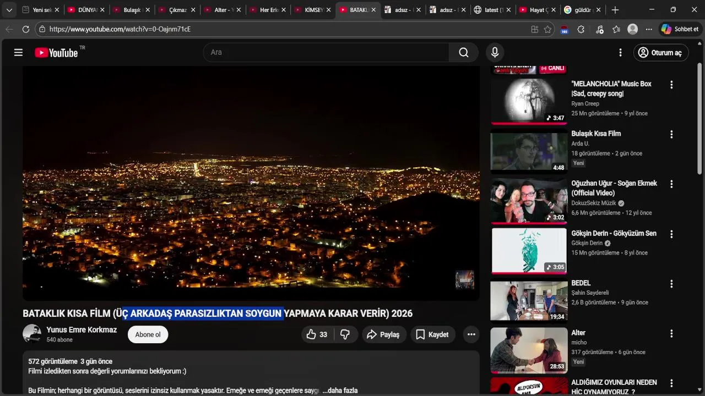Open the extension with 193 badge
The width and height of the screenshot is (705, 396).
click(564, 30)
